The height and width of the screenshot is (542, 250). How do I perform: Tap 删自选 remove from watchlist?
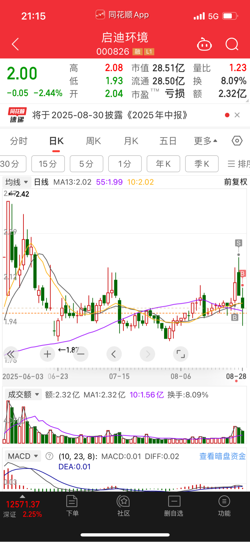(174, 506)
